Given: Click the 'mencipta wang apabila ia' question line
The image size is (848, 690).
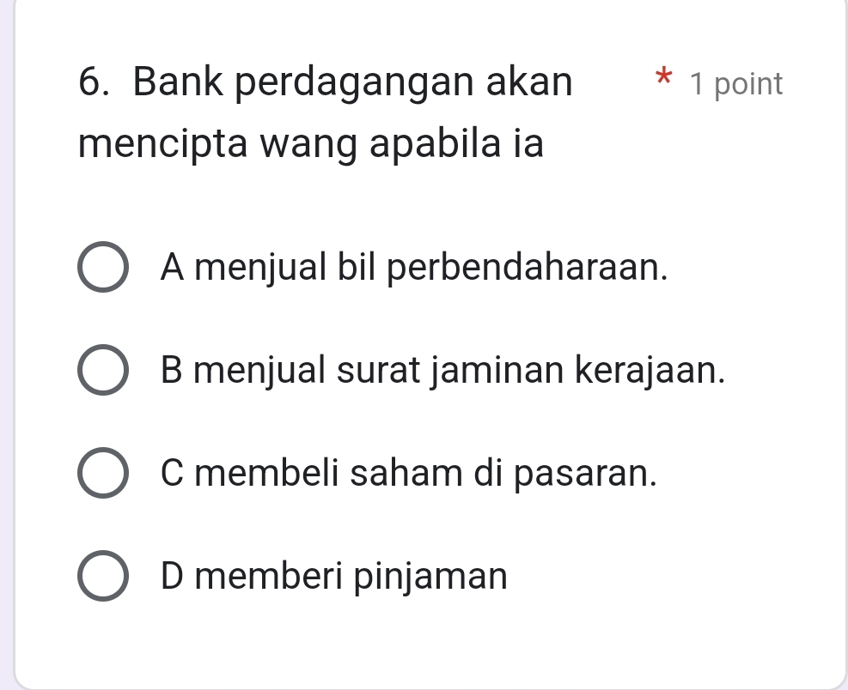Looking at the screenshot, I should [x=311, y=144].
